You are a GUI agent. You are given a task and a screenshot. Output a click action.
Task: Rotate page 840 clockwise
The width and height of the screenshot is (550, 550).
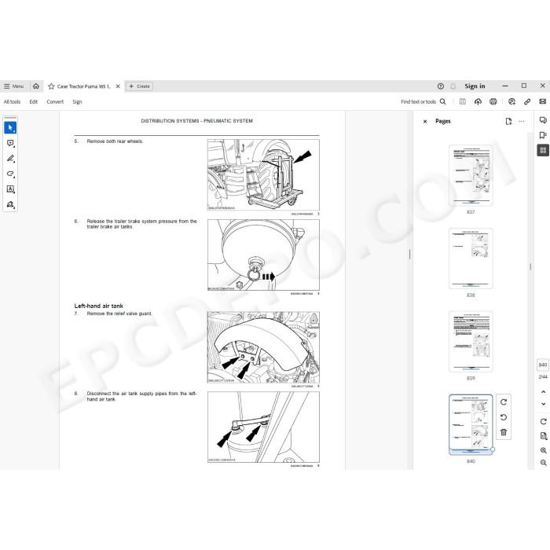tap(504, 402)
